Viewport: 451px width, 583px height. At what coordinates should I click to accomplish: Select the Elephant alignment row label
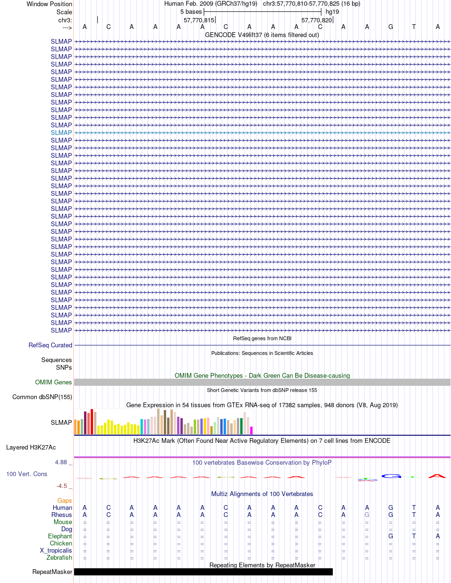point(60,536)
